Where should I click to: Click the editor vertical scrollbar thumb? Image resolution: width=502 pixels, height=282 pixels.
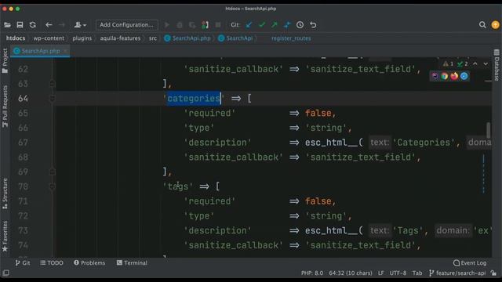(x=488, y=130)
